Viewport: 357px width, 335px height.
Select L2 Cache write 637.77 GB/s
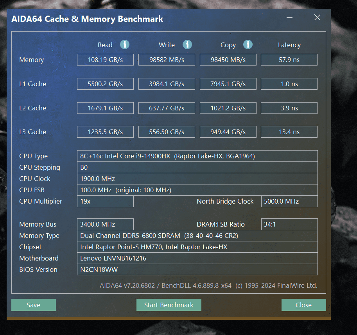167,108
